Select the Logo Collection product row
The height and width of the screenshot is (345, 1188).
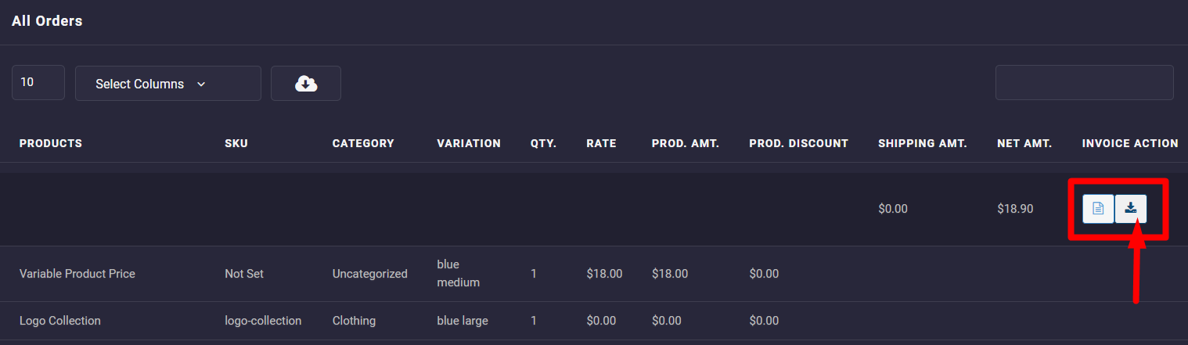pyautogui.click(x=60, y=321)
